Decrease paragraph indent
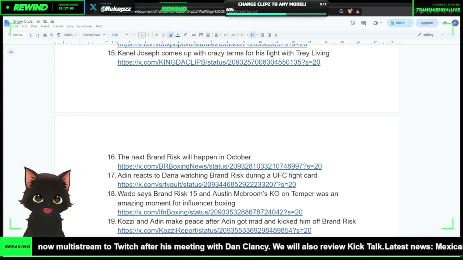Viewport: 463px width, 260px height. pos(262,35)
